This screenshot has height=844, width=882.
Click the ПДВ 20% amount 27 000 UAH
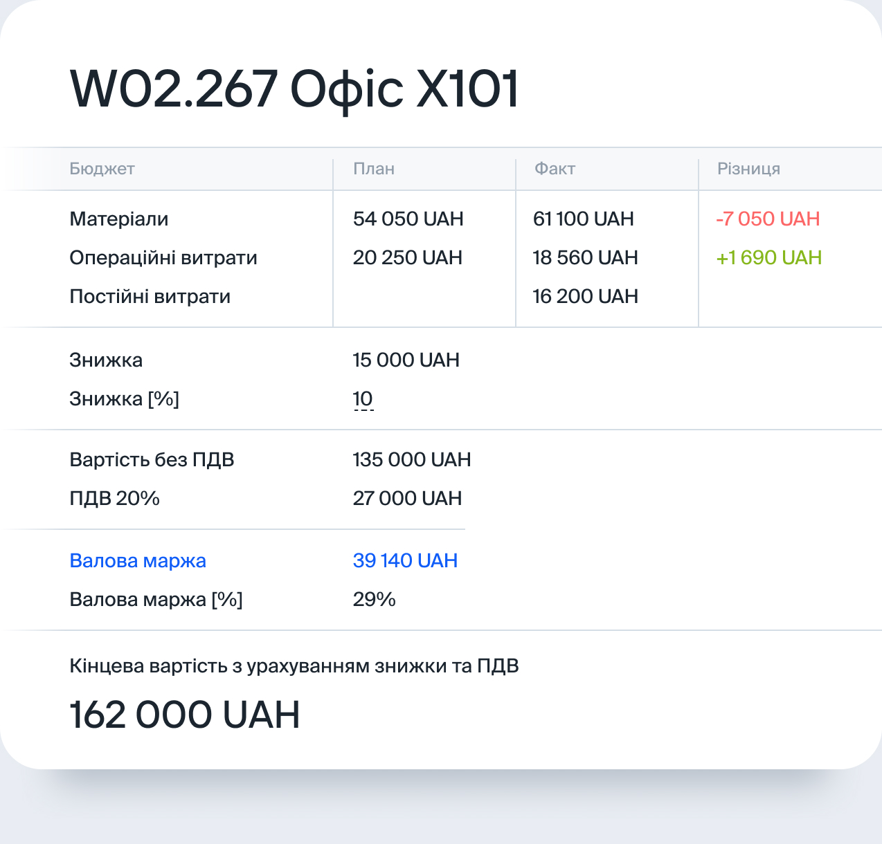point(407,498)
